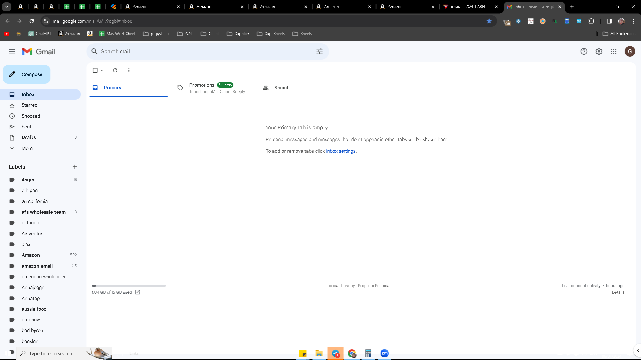This screenshot has height=360, width=641.
Task: Show the side panel arrow
Action: click(x=638, y=350)
